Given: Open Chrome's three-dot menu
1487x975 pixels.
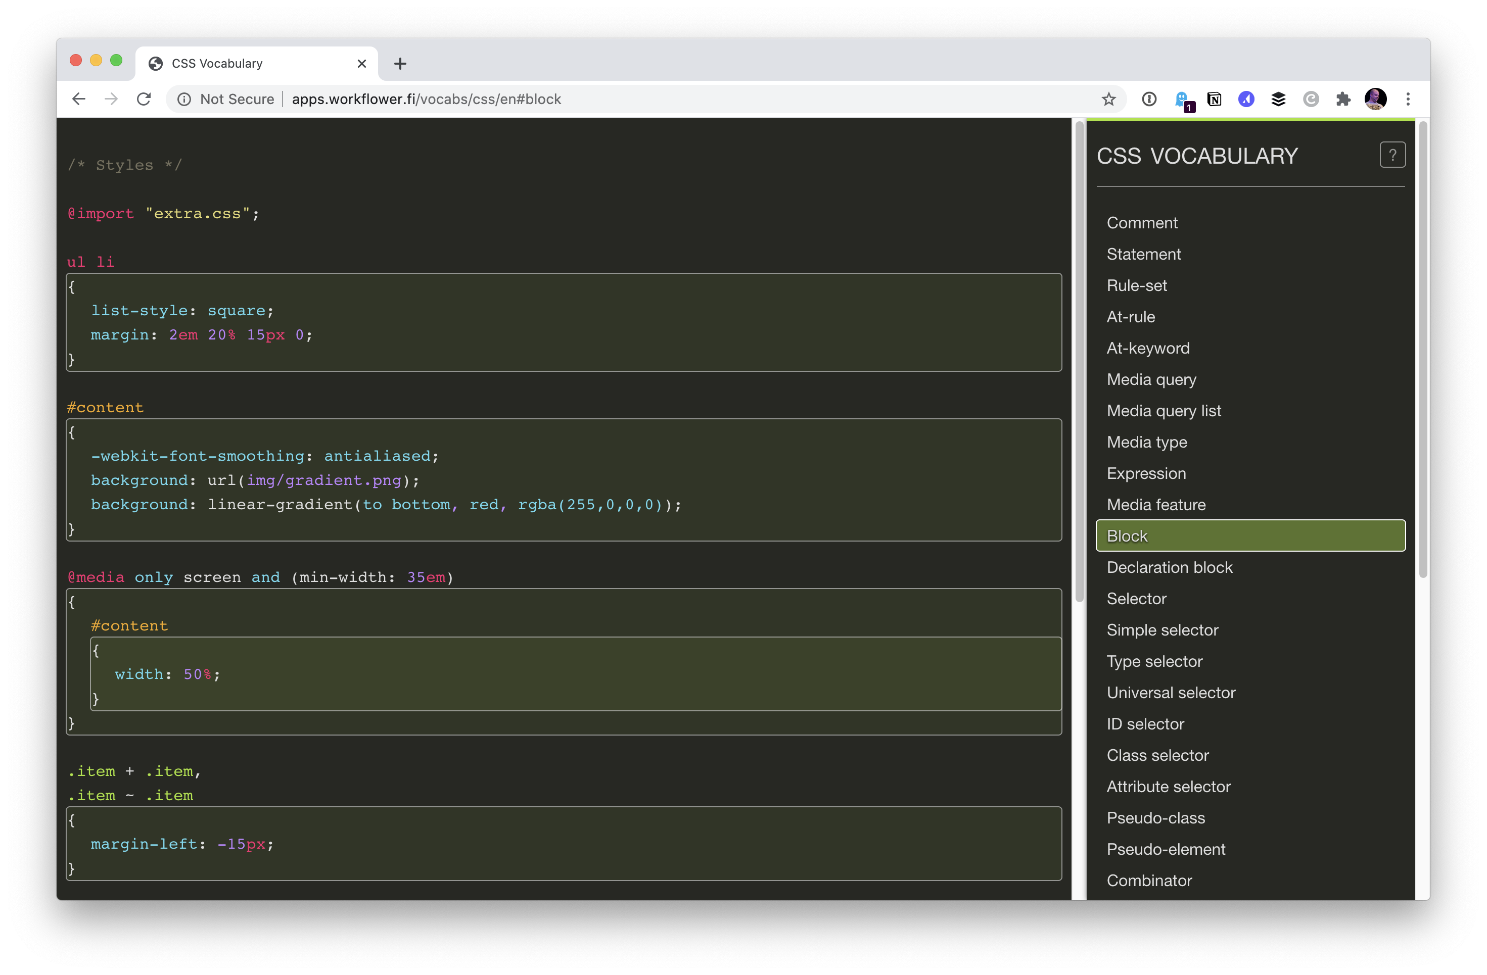Looking at the screenshot, I should click(1408, 100).
